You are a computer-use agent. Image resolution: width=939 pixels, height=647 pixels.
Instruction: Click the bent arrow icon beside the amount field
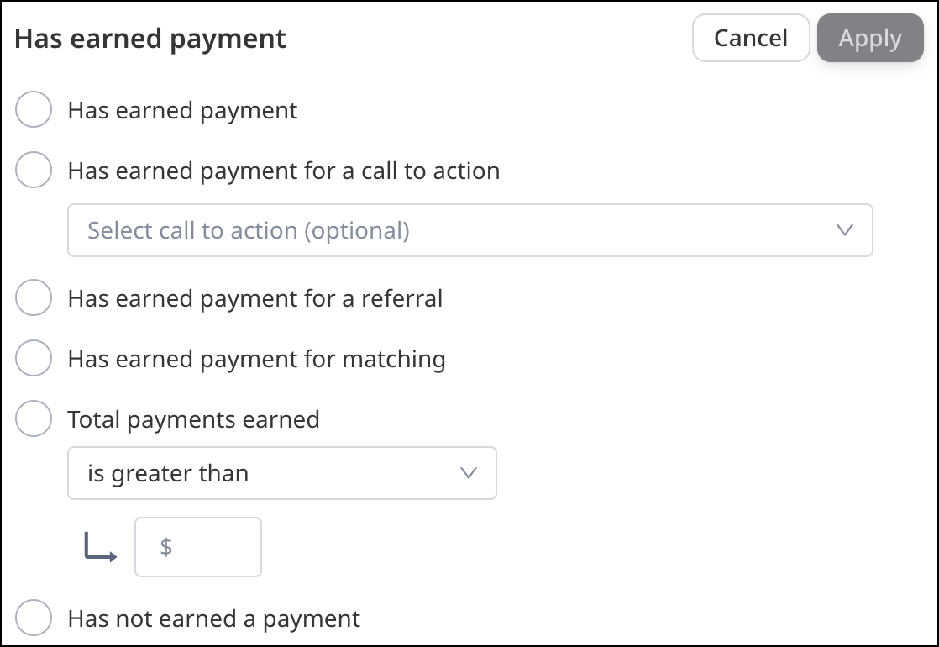coord(100,548)
